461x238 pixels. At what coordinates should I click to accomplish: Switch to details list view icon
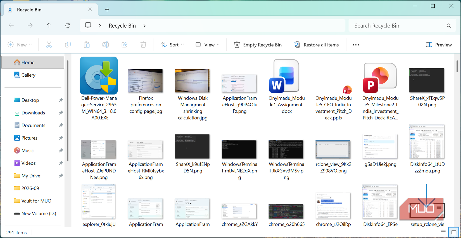click(443, 232)
